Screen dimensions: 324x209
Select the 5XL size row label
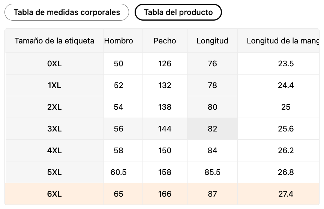[54, 172]
